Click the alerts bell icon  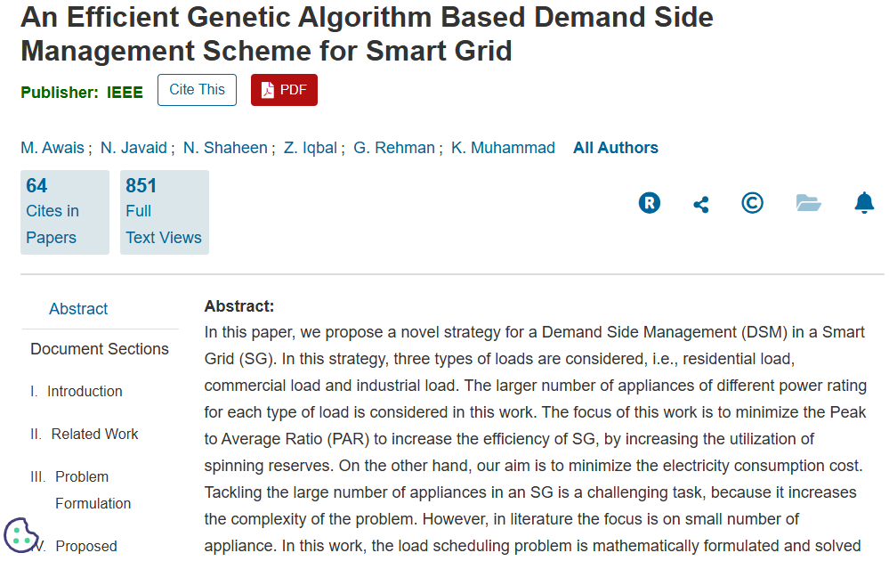coord(864,203)
